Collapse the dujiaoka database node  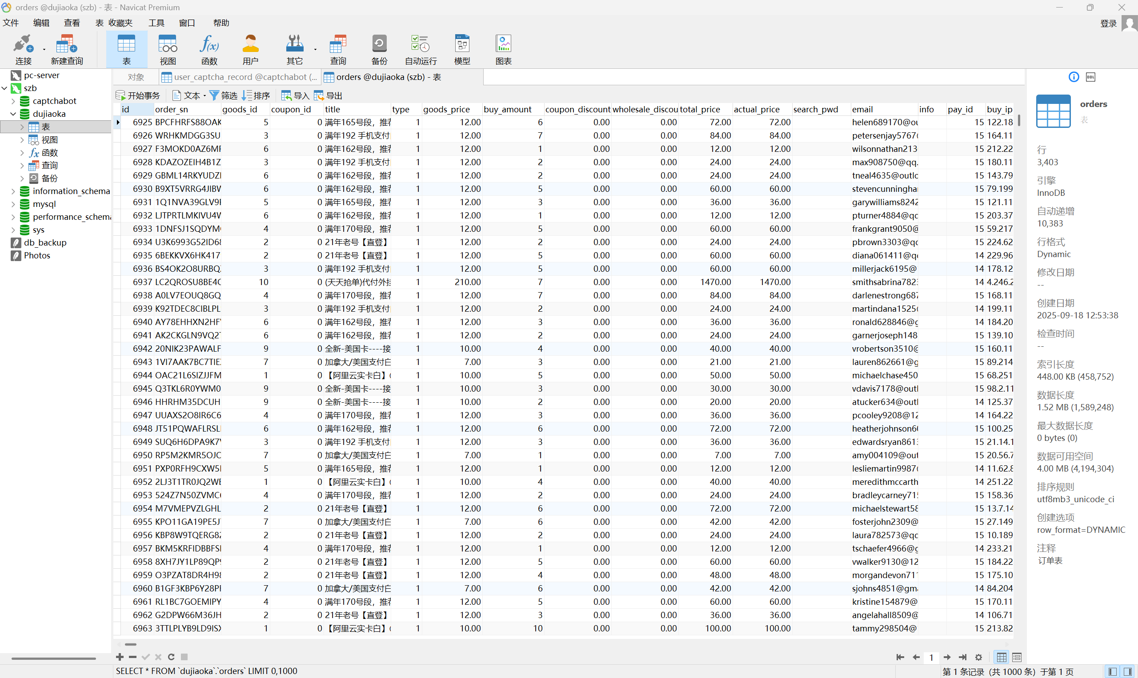coord(13,114)
